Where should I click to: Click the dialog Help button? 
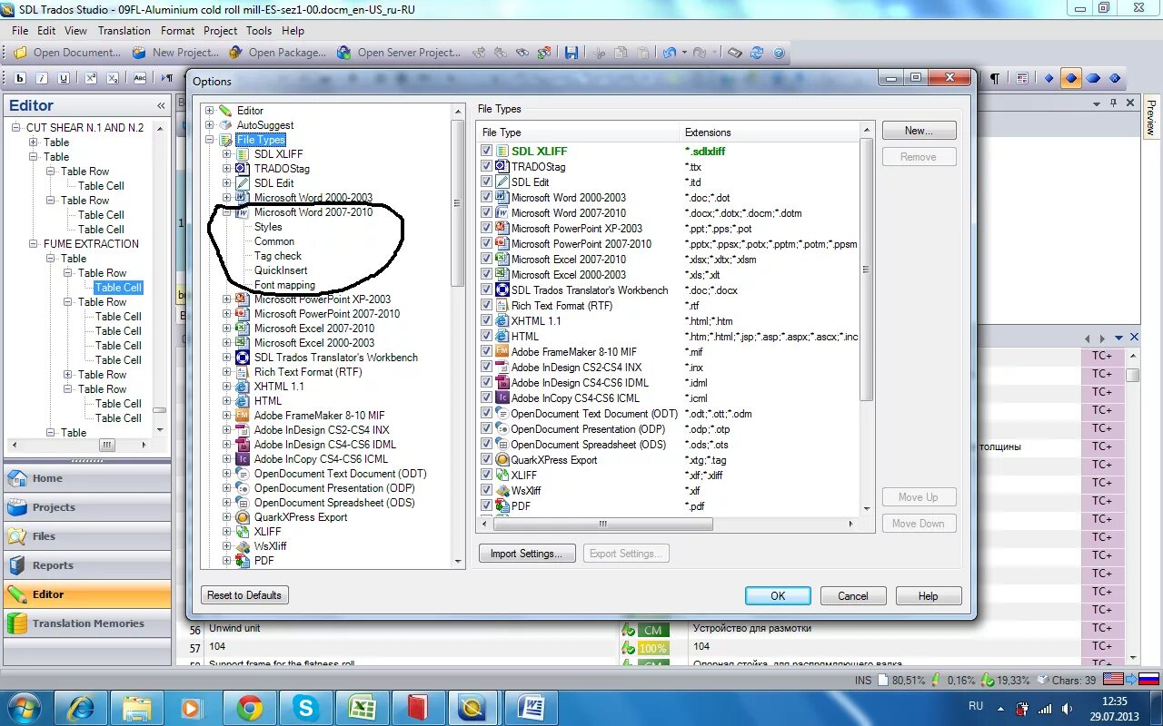(x=929, y=596)
